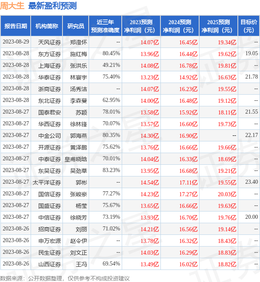The width and height of the screenshot is (260, 282).
Task: Click the 71.02% accuracy value
Action: [x=111, y=229]
